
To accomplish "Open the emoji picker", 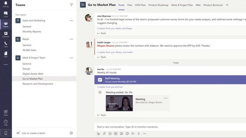I will pos(110,133).
